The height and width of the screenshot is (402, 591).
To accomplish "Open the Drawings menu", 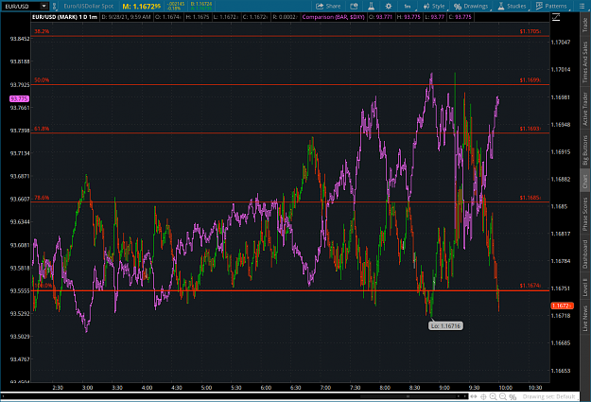I will 472,6.
